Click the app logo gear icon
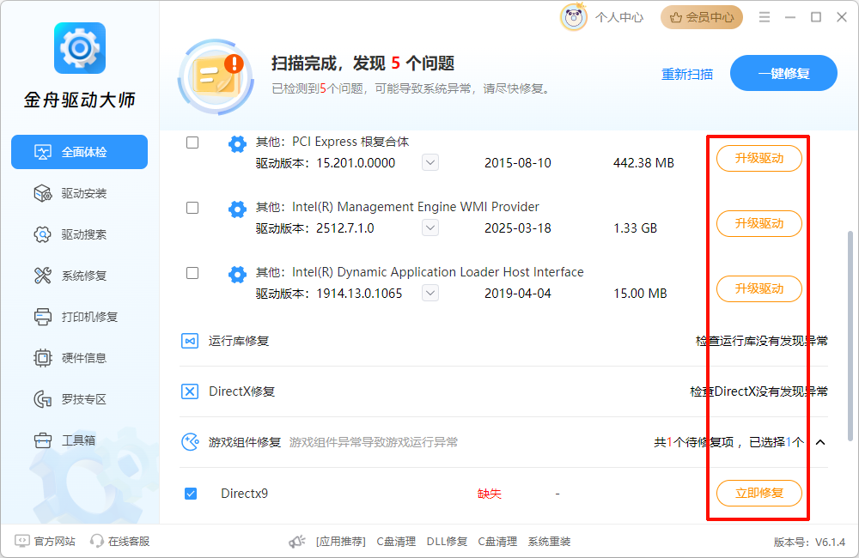The image size is (859, 558). 79,48
